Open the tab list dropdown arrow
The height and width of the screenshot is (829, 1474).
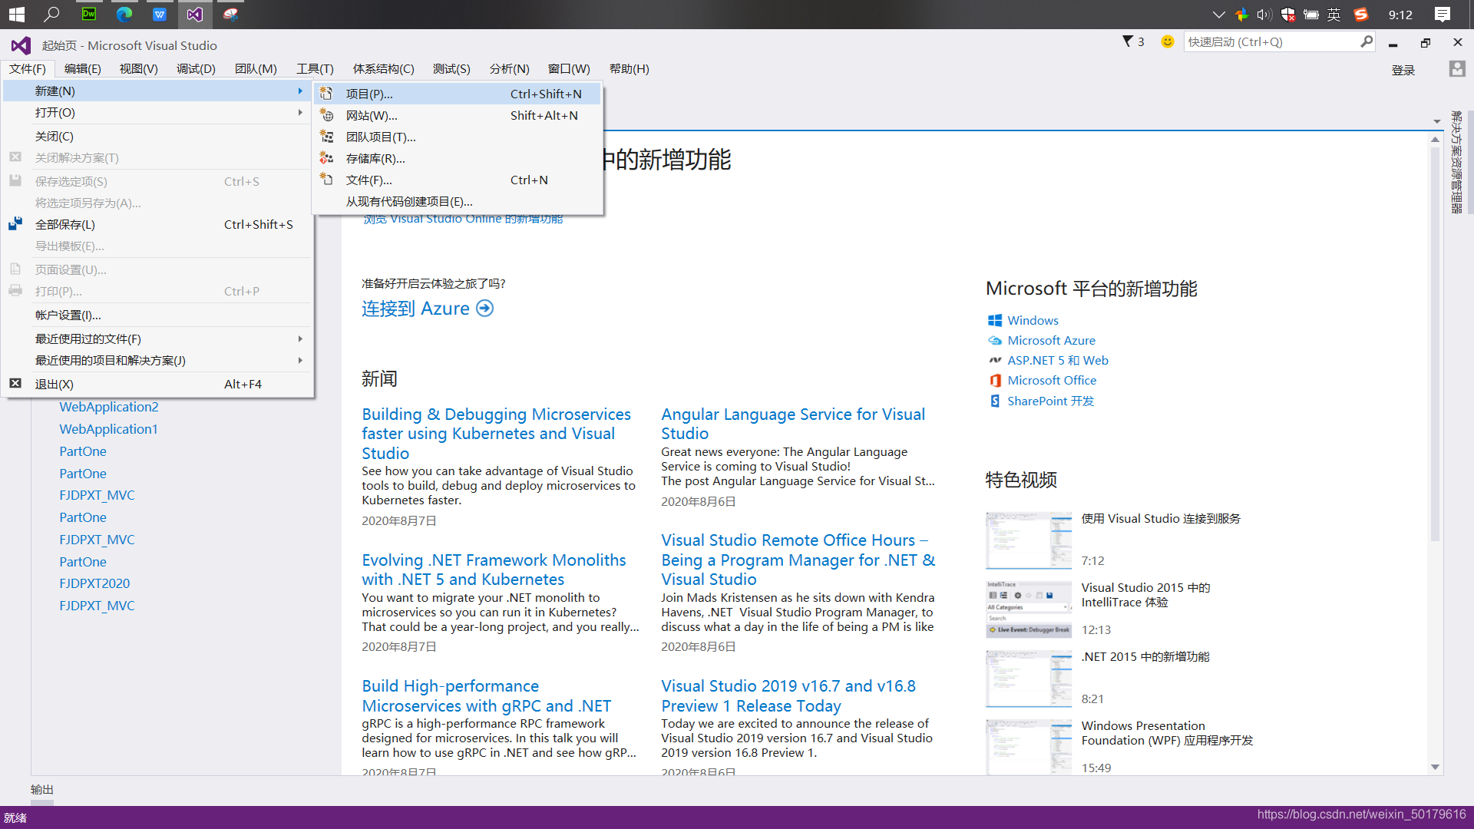point(1437,121)
